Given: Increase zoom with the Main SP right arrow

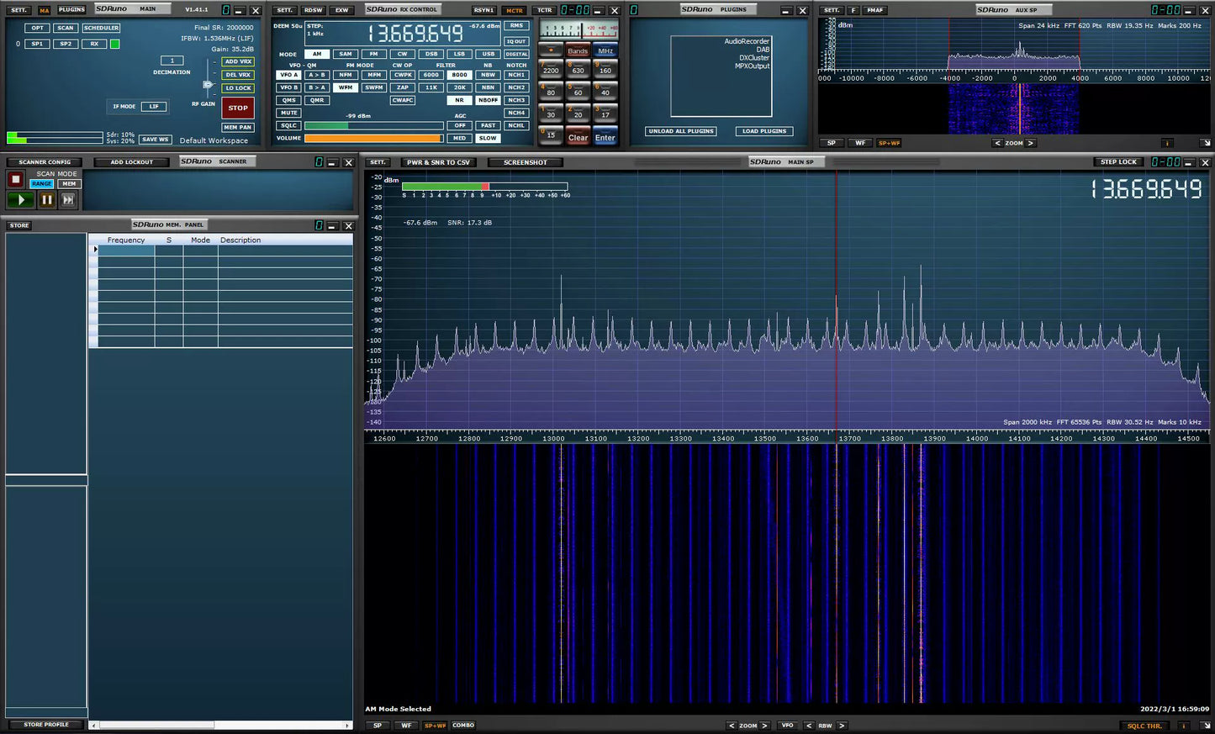Looking at the screenshot, I should tap(765, 726).
